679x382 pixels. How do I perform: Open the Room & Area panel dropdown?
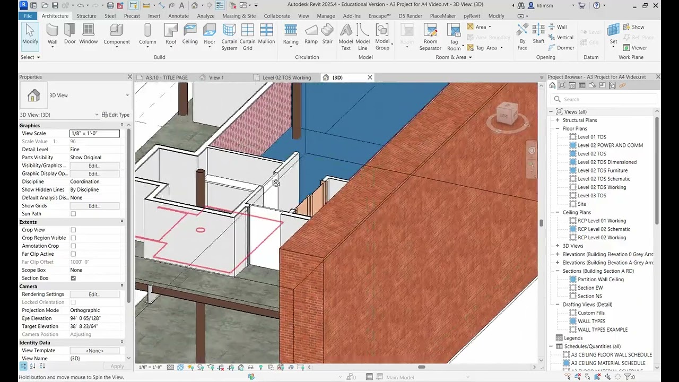pyautogui.click(x=454, y=57)
